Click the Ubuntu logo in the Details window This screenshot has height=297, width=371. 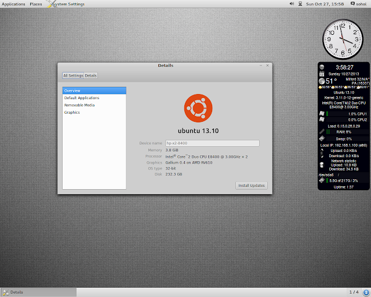coord(198,108)
